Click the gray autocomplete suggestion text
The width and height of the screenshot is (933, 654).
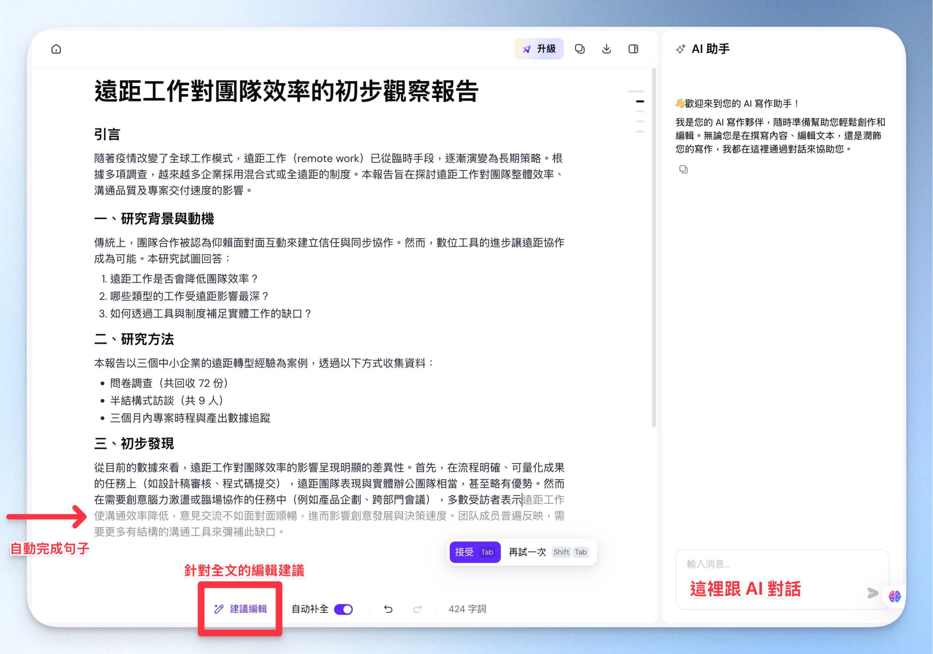pos(329,516)
